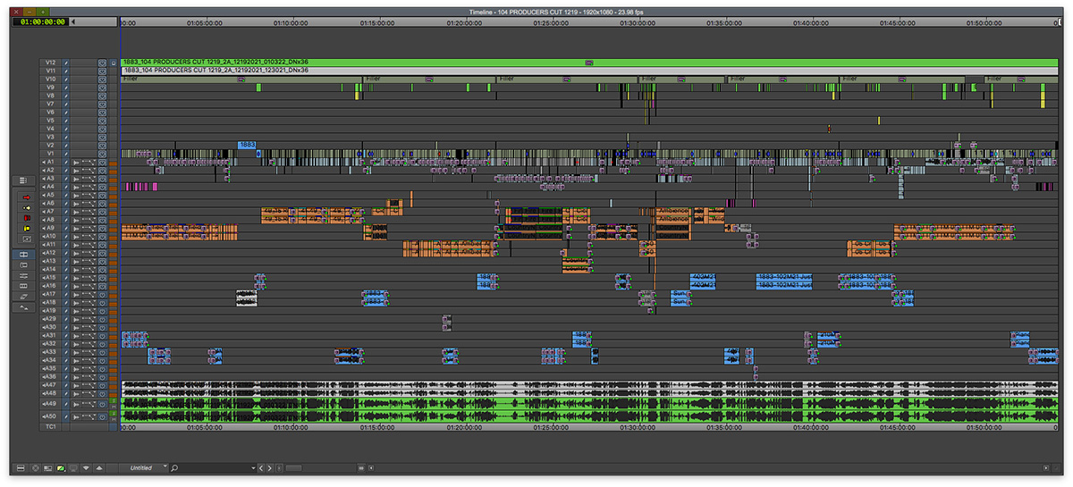Screen dimensions: 1073x487
Task: Click the horizontal scroll bar thumb at the bottom
Action: [x=293, y=468]
